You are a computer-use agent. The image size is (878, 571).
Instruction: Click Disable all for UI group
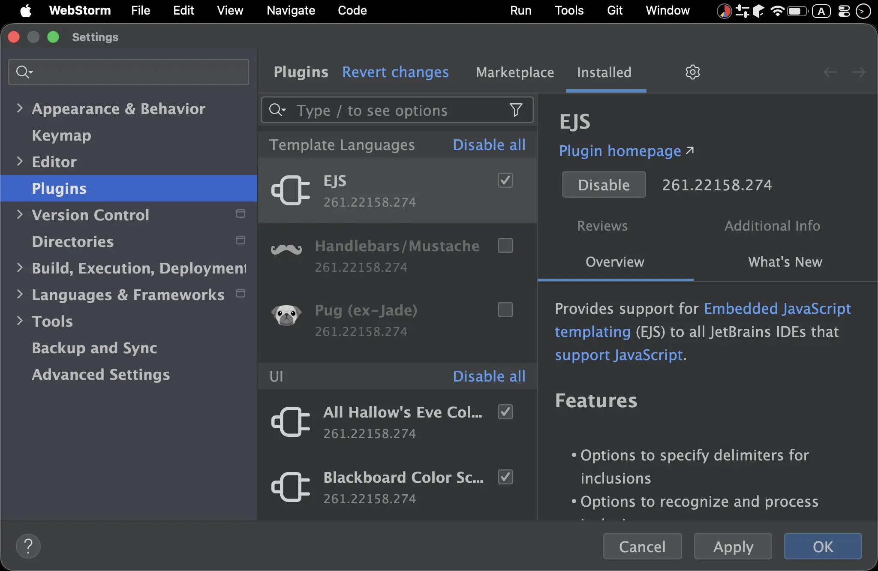pyautogui.click(x=489, y=376)
